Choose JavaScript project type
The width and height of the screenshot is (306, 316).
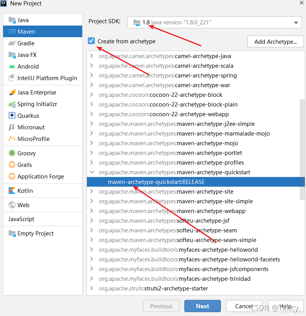point(43,219)
